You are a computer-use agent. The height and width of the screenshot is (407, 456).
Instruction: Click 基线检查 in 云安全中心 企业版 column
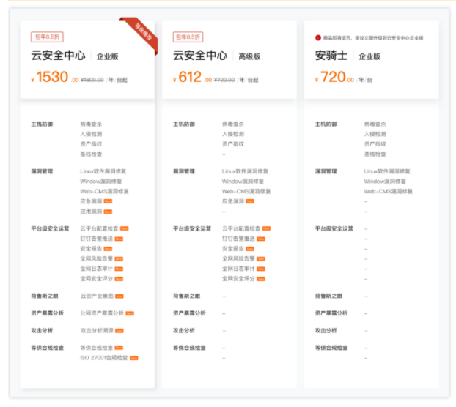tap(91, 154)
